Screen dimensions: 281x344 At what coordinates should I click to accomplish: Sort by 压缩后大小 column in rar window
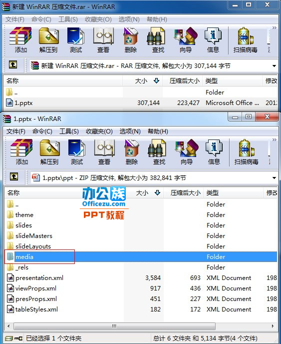click(183, 80)
